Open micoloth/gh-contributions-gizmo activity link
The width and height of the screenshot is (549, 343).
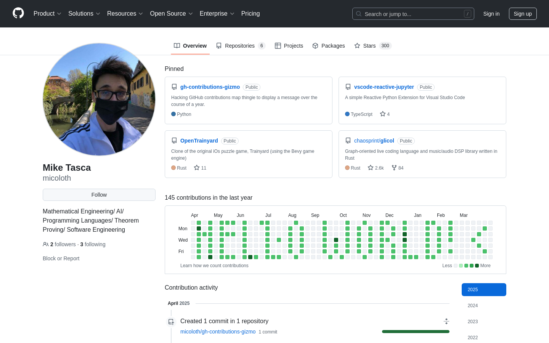click(218, 332)
